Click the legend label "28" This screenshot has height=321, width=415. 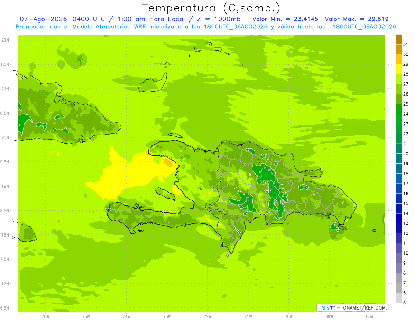coord(406,74)
